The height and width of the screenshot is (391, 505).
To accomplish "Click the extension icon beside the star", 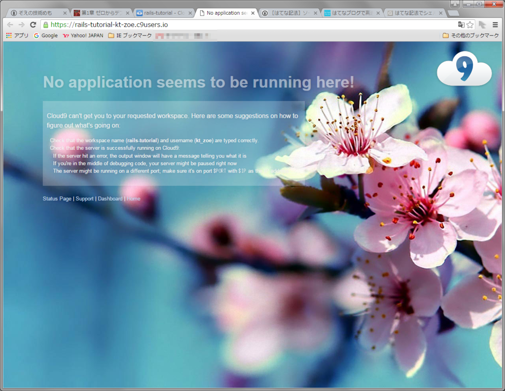I will click(482, 25).
